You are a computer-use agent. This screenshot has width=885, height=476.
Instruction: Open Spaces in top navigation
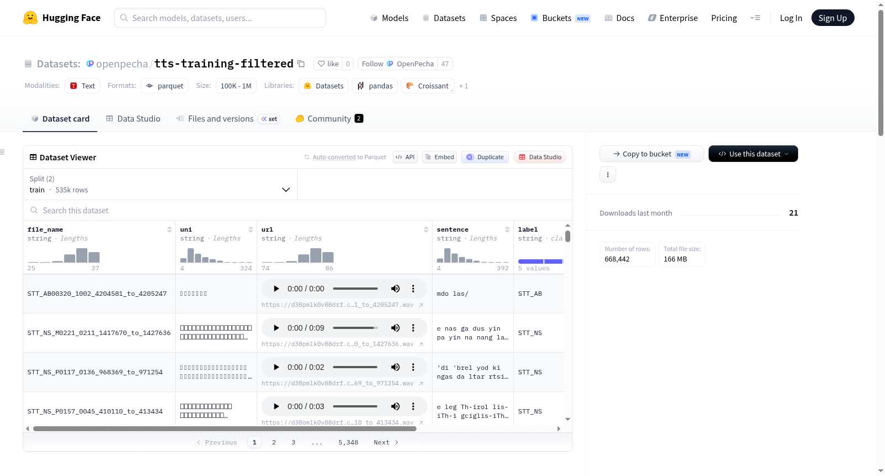(498, 18)
